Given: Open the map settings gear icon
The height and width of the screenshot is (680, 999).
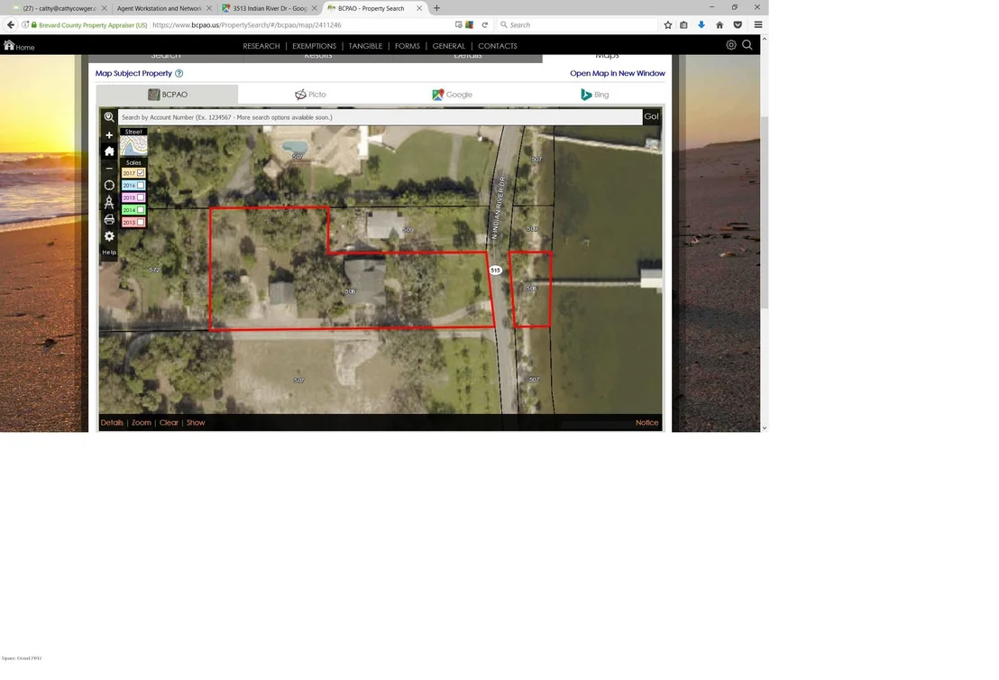Looking at the screenshot, I should 109,236.
